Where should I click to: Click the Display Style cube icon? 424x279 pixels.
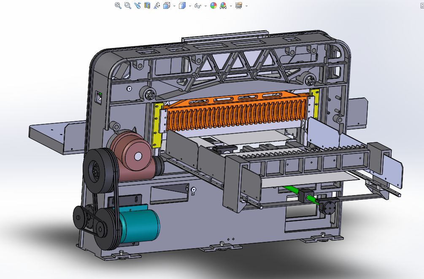click(x=182, y=5)
